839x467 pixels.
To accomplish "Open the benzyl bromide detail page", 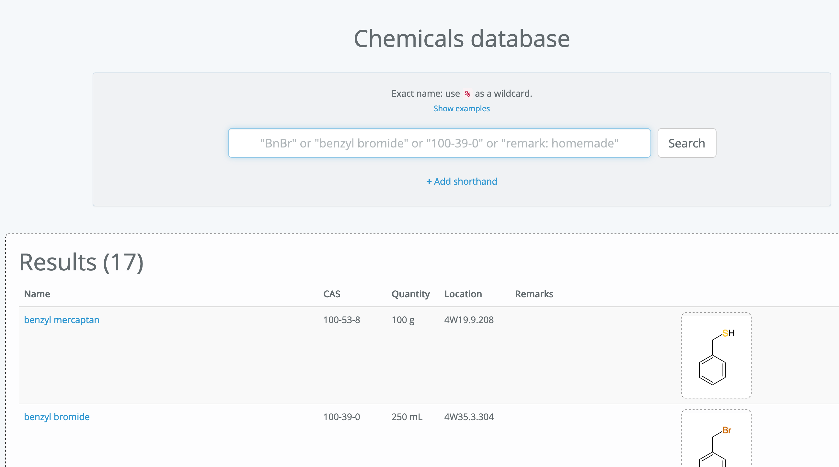I will click(57, 417).
